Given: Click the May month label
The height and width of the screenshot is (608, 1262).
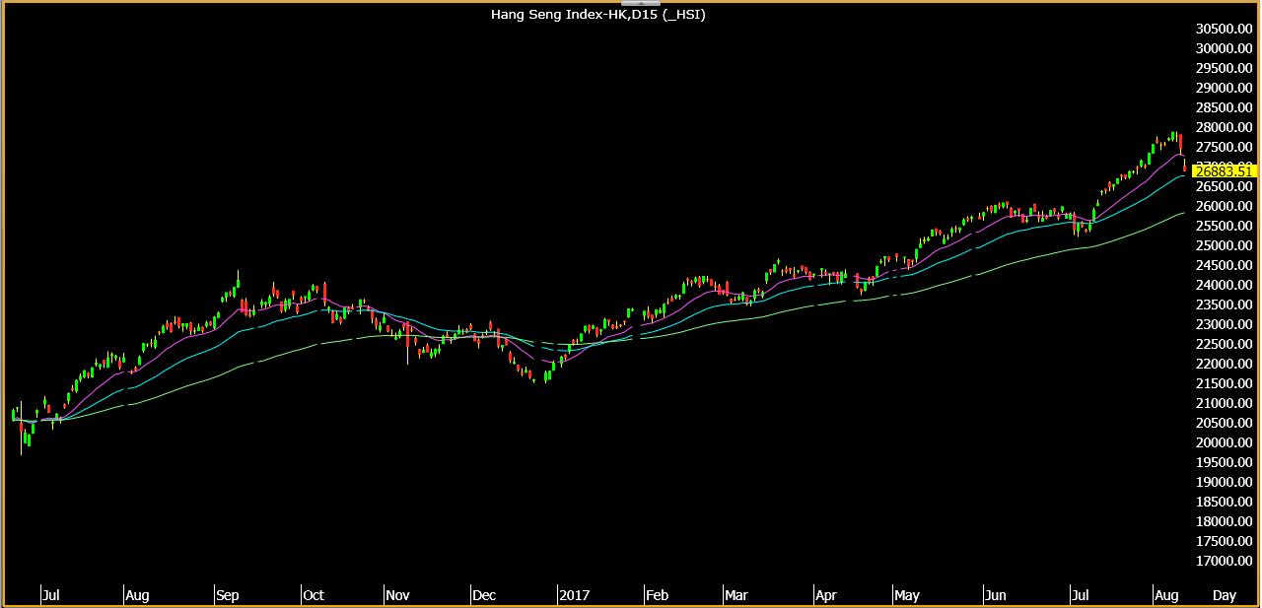Looking at the screenshot, I should [906, 595].
